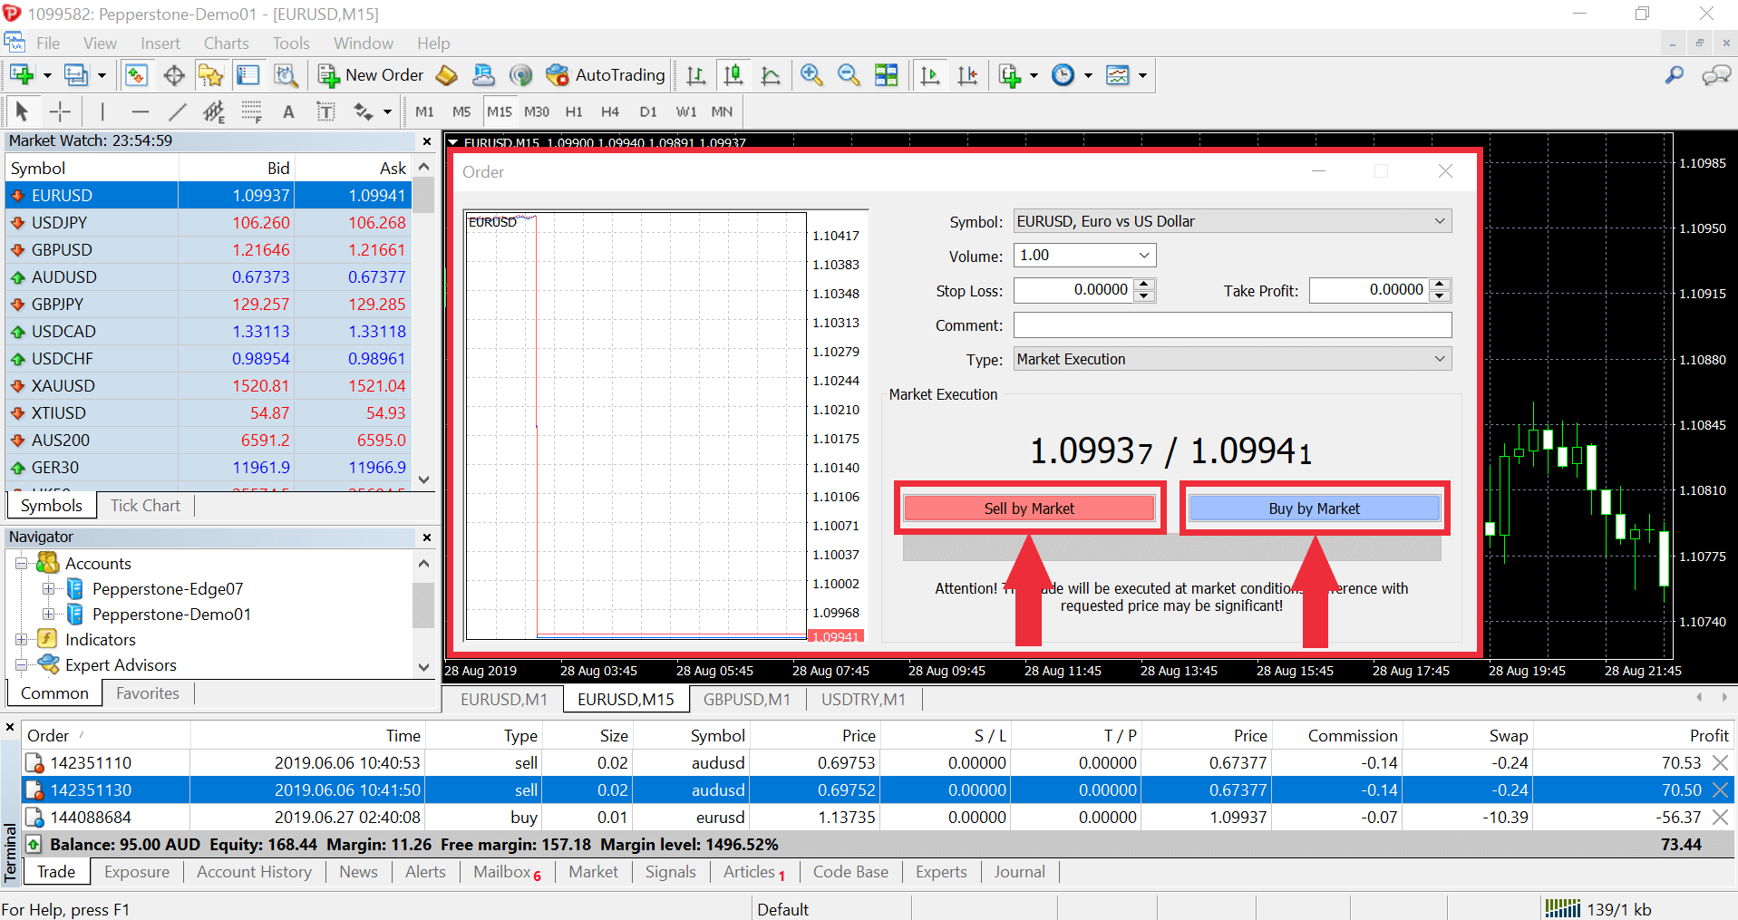Click the Zoom In magnifier icon

point(811,75)
